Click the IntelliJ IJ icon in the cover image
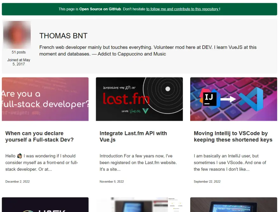The image size is (279, 212). click(210, 99)
